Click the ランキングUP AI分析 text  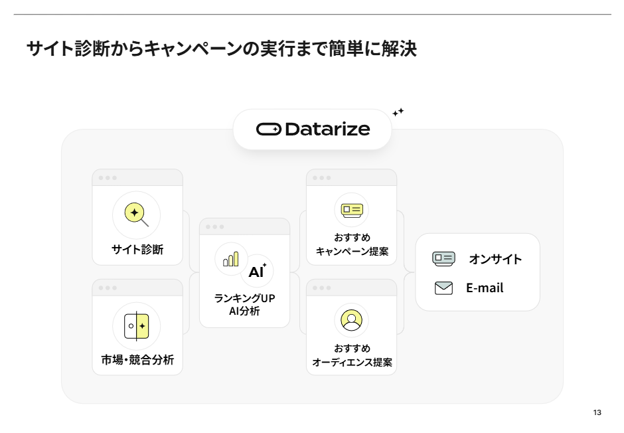(x=244, y=304)
